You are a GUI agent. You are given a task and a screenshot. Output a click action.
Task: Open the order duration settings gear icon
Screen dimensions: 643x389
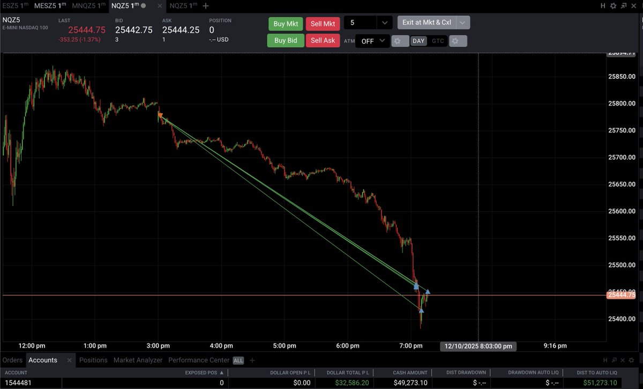[x=458, y=40]
